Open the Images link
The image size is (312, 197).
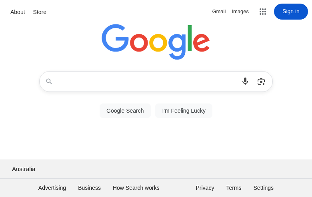point(240,12)
